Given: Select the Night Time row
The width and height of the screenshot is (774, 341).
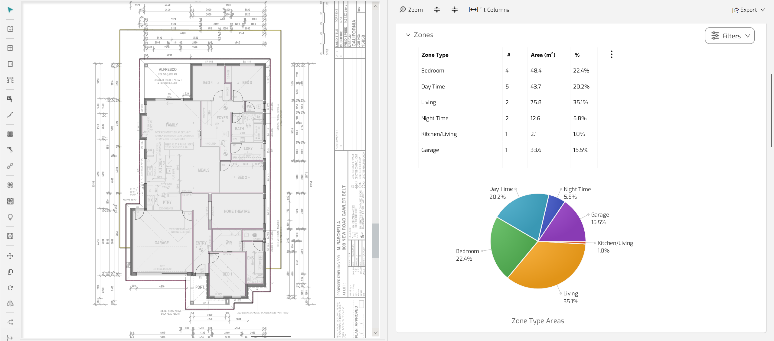Looking at the screenshot, I should [x=507, y=118].
